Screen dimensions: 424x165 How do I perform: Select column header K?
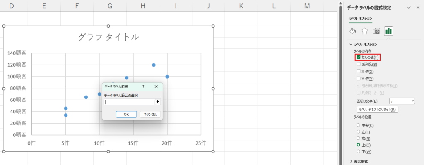[241, 6]
